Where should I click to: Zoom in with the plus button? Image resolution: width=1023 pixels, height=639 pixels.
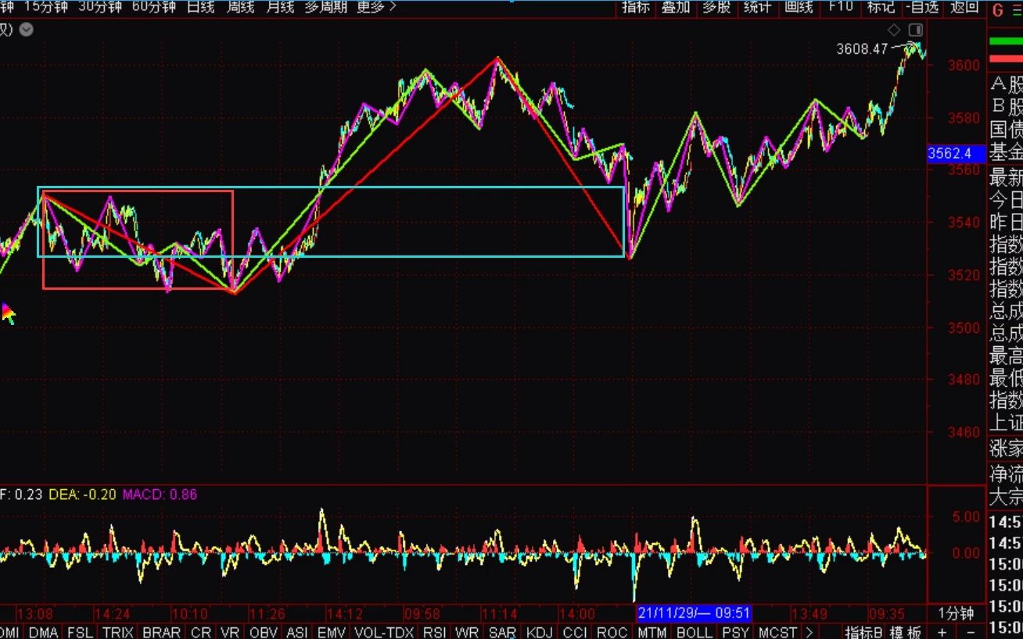point(942,632)
